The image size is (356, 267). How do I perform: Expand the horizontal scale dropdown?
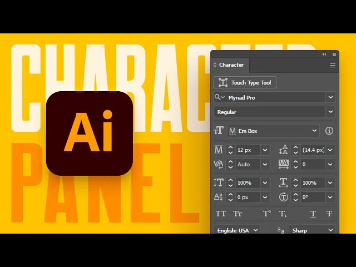click(x=330, y=183)
